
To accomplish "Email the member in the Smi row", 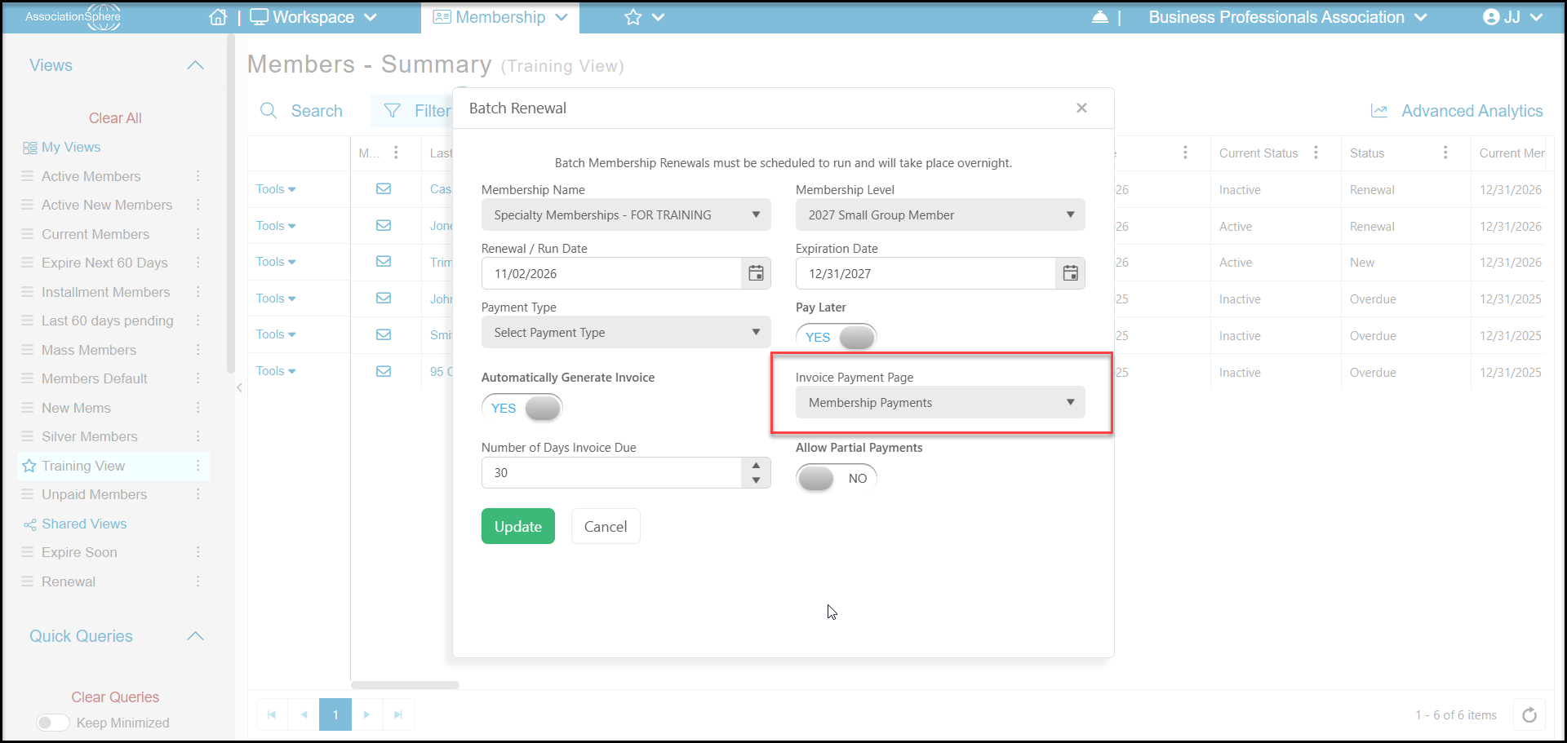I will click(384, 334).
